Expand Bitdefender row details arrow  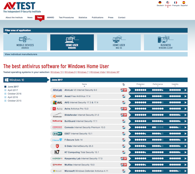pos(185,115)
